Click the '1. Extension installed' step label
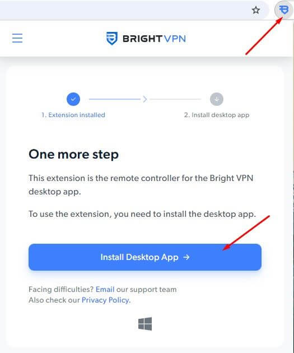Screen dimensions: 294x353 tap(73, 115)
